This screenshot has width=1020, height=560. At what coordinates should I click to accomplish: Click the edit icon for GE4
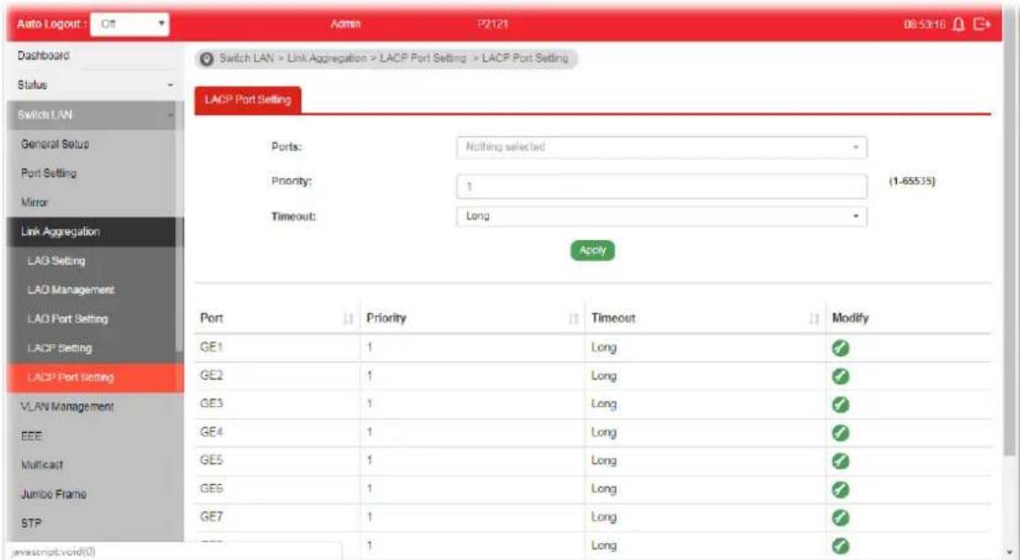click(x=840, y=433)
